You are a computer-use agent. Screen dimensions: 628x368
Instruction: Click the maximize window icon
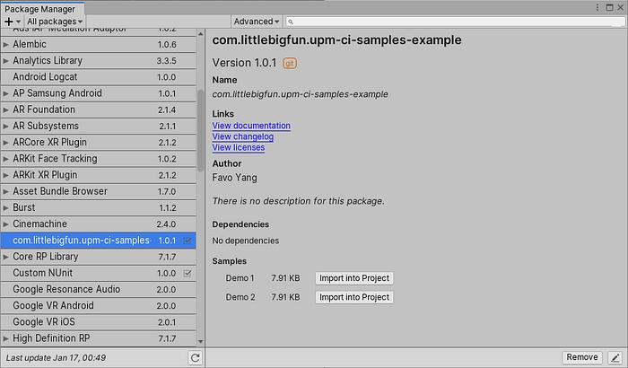[609, 7]
